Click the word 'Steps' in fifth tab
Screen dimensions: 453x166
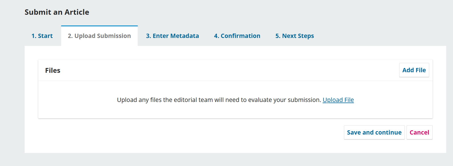(306, 36)
